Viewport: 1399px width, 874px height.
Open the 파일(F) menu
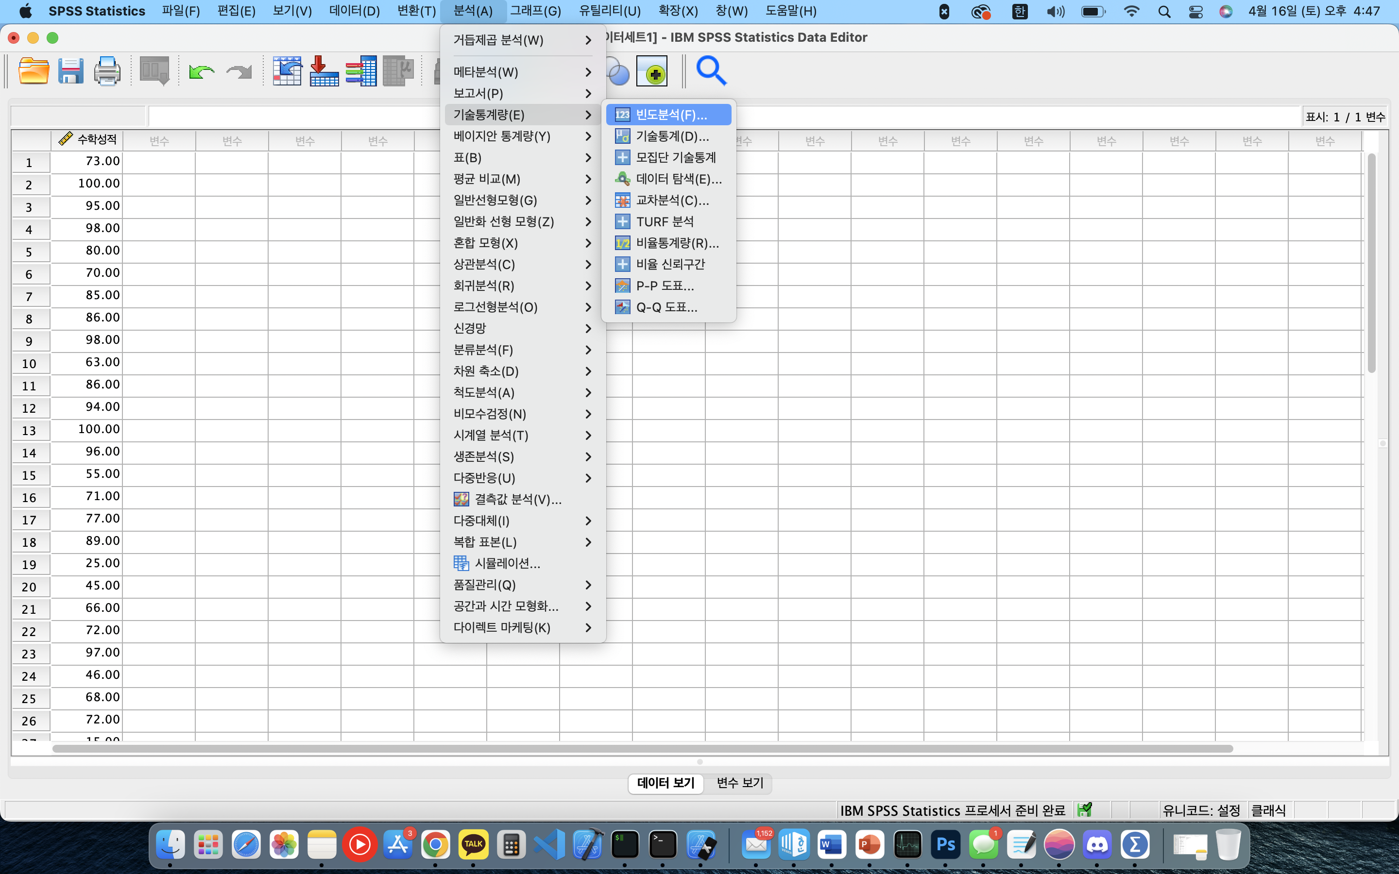(x=181, y=11)
